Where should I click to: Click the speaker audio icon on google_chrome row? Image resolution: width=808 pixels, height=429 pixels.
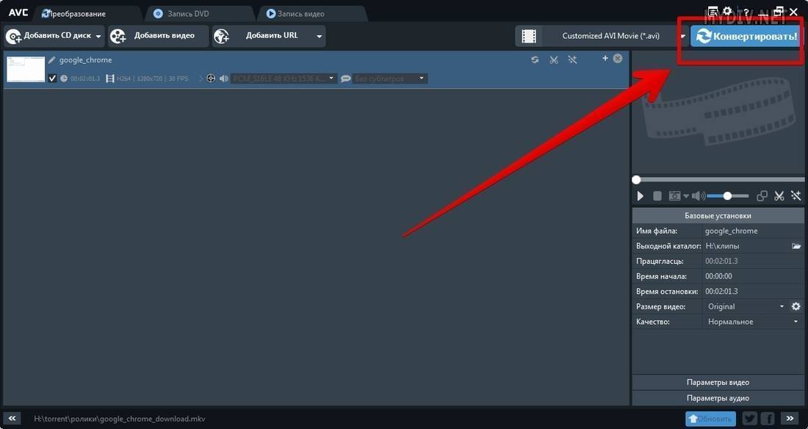coord(223,79)
